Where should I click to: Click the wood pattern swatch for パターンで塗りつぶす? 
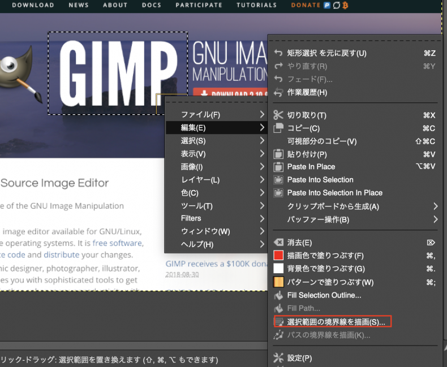tap(278, 282)
